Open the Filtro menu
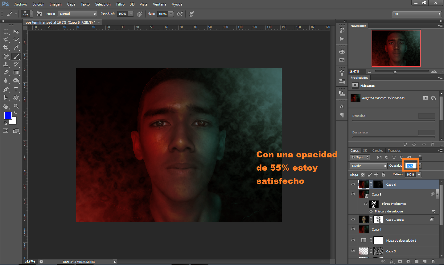Screen dimensions: 444x265 121,4
